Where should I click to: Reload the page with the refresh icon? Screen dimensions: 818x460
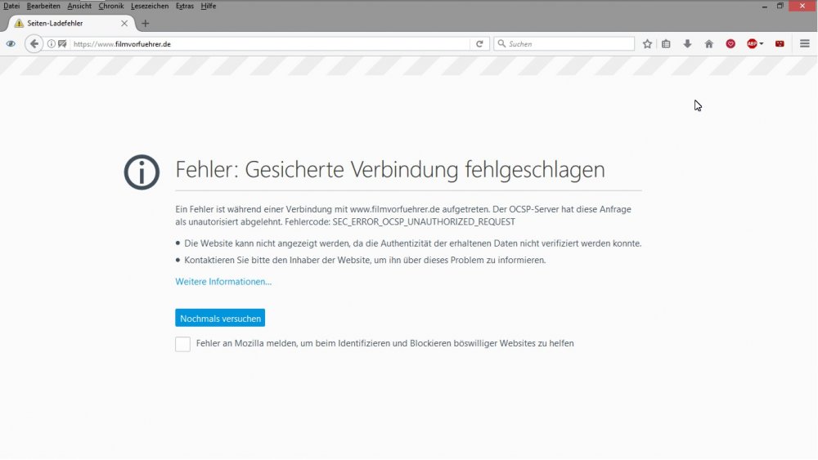(x=480, y=44)
